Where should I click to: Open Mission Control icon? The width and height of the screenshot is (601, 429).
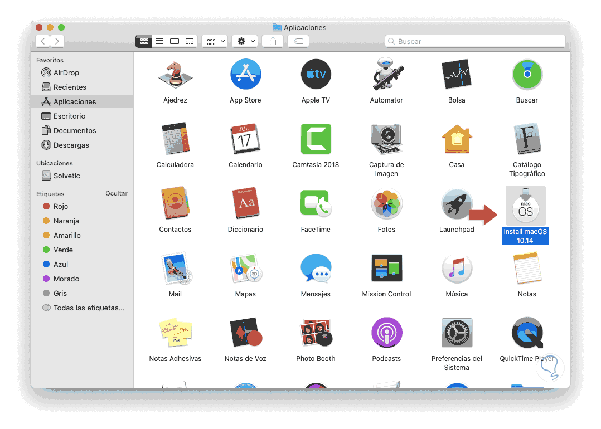pyautogui.click(x=386, y=268)
